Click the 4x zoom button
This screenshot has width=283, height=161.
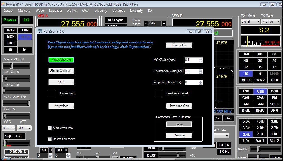coord(229,118)
